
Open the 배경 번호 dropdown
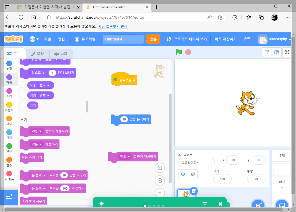[x=44, y=95]
